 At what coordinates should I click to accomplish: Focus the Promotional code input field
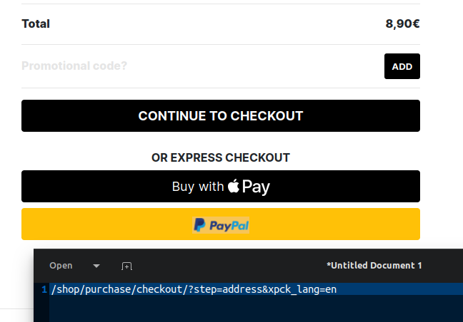click(201, 66)
